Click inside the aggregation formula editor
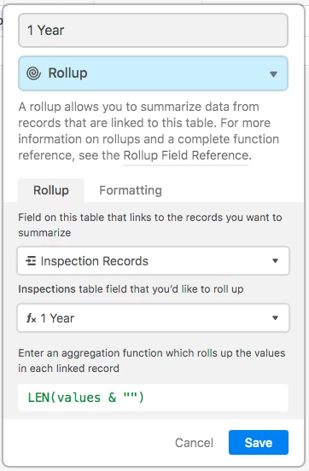This screenshot has width=309, height=471. click(153, 398)
